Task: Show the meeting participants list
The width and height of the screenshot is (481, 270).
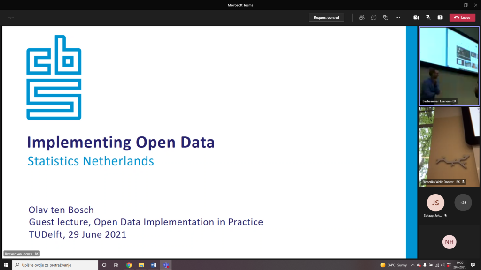Action: [x=362, y=17]
